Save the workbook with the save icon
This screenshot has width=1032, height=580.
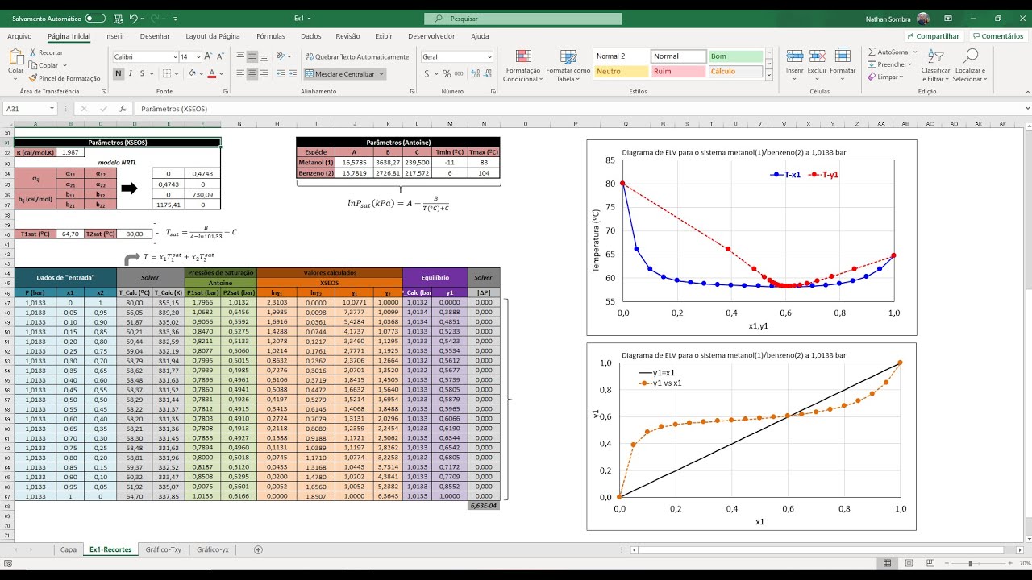coord(118,18)
